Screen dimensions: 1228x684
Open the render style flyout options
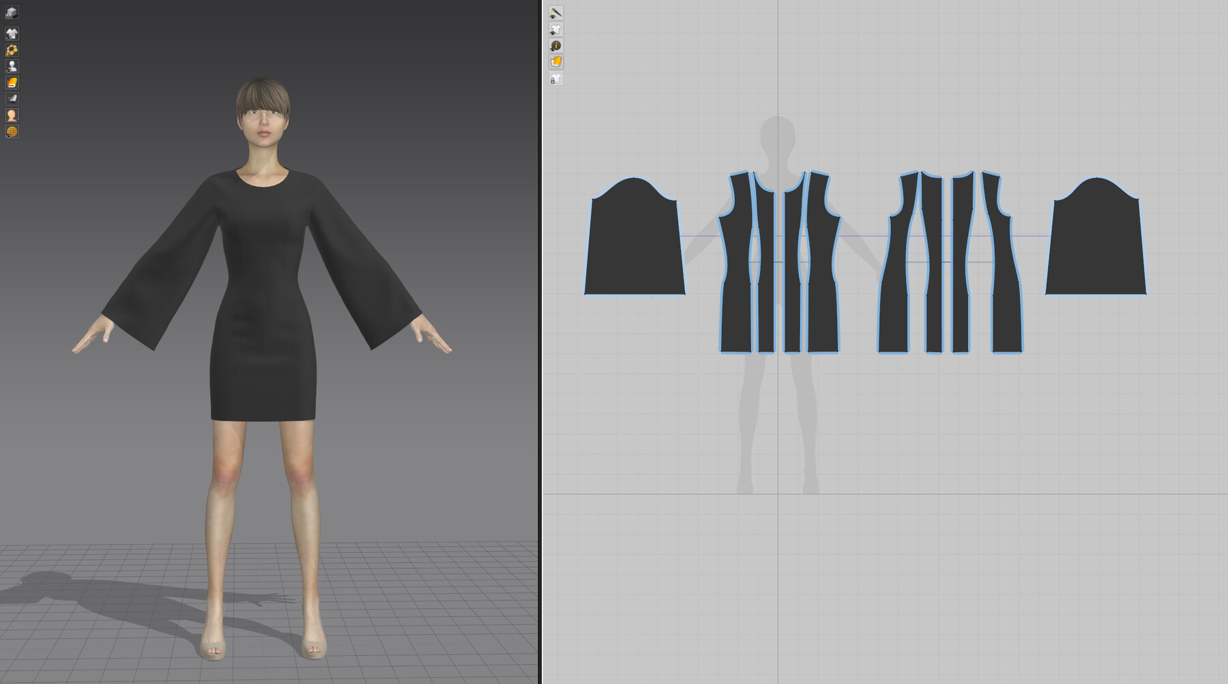[16, 16]
